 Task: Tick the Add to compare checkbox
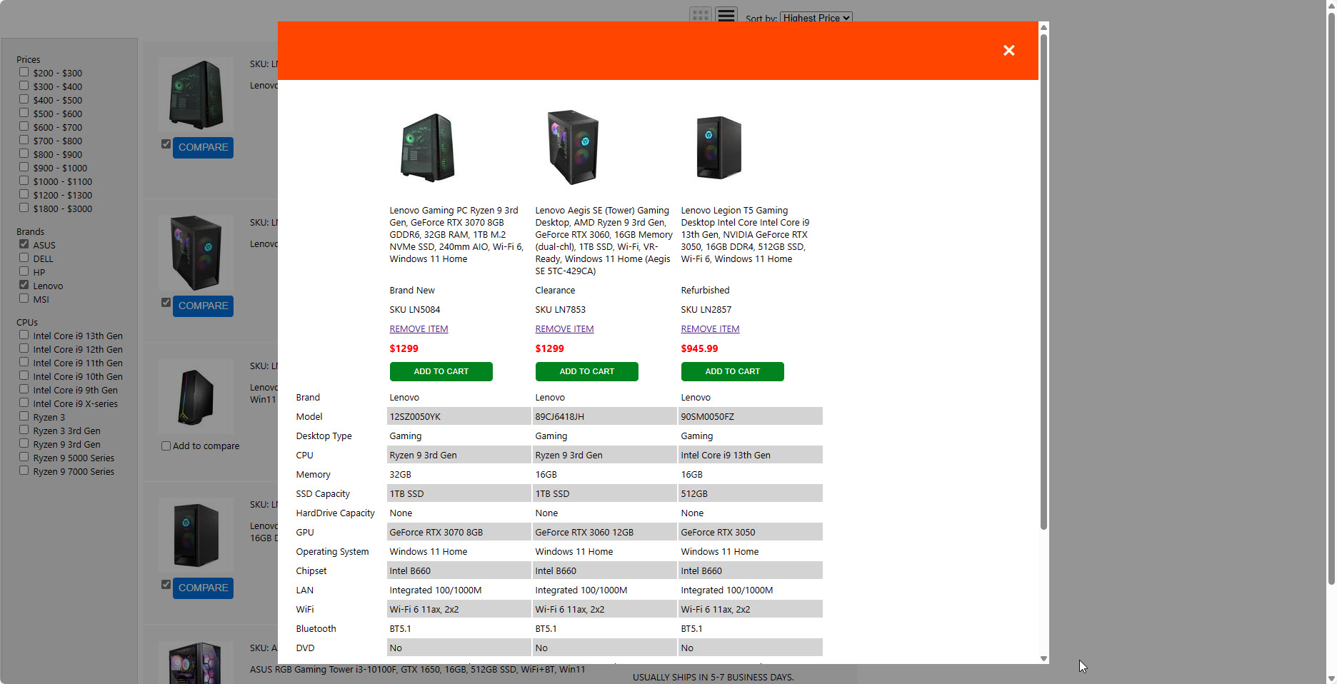pos(166,446)
